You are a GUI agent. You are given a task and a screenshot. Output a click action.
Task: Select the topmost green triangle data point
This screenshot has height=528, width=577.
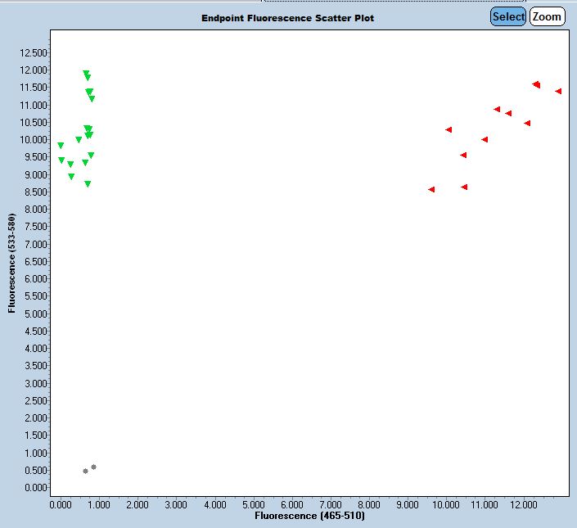(86, 74)
